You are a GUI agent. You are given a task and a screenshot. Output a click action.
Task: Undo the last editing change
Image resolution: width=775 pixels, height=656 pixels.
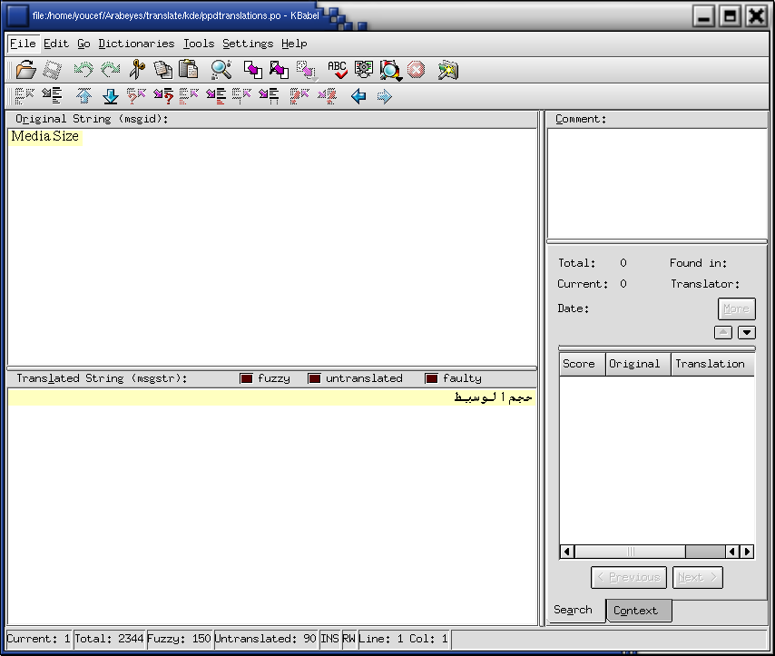82,70
